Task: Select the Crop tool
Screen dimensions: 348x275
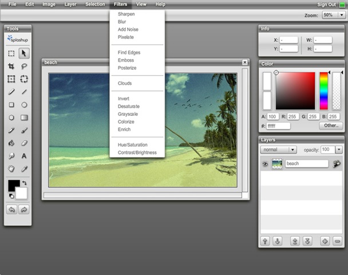Action: pos(11,66)
